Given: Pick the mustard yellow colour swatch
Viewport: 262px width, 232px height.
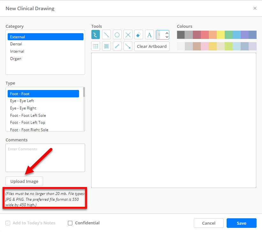Looking at the screenshot, I should point(213,46).
